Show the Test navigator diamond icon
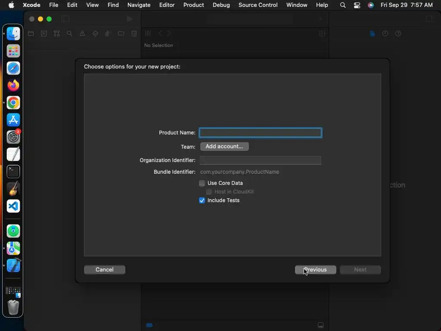The image size is (441, 331). (95, 34)
